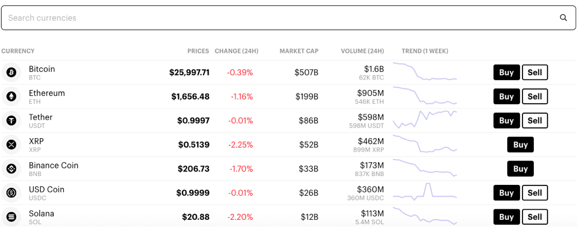This screenshot has height=227, width=577.
Task: Open the Bitcoin currency name link
Action: (42, 69)
